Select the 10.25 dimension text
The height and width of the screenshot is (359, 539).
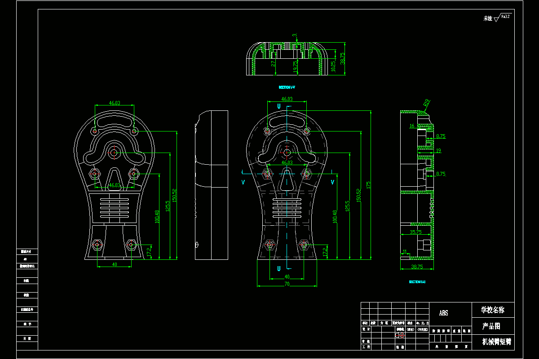click(x=332, y=66)
